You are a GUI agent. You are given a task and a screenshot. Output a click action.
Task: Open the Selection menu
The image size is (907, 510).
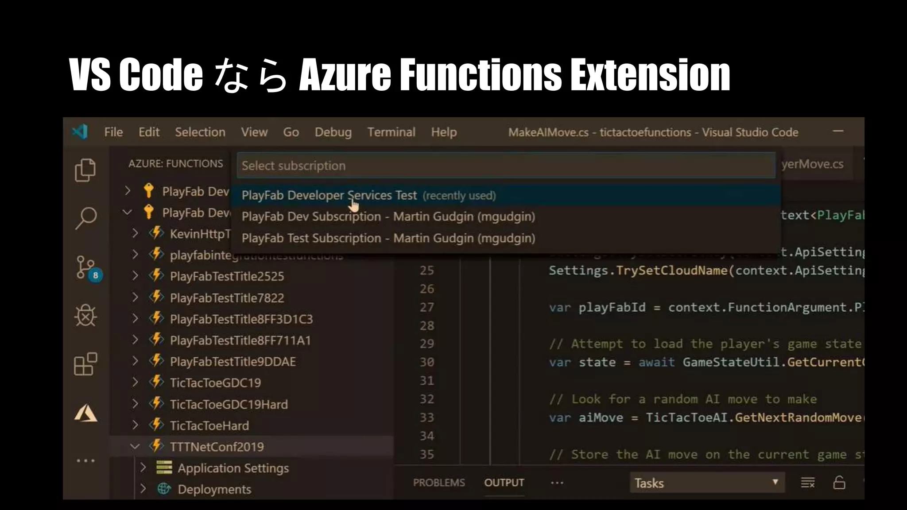(200, 132)
